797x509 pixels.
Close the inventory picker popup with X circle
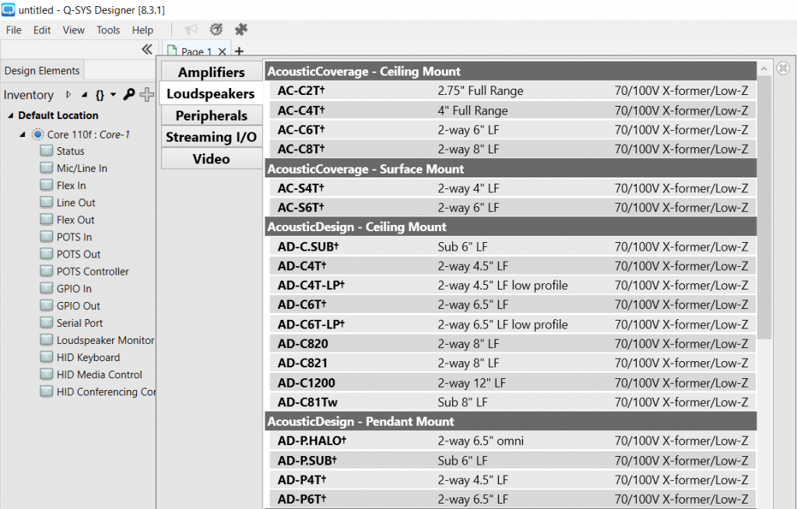pos(783,68)
